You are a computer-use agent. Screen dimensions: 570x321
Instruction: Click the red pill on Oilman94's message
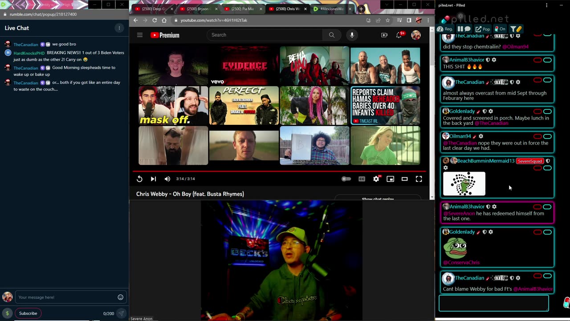tap(537, 136)
